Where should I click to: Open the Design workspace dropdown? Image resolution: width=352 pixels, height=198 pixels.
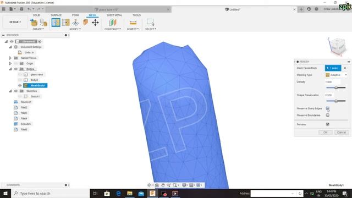[15, 22]
